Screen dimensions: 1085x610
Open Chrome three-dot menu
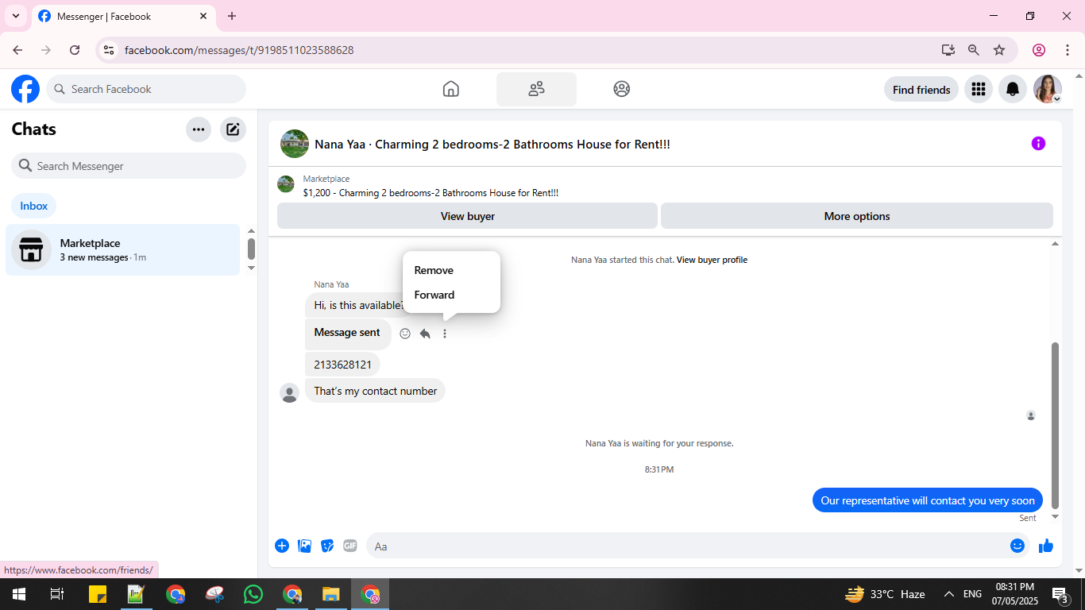click(1068, 50)
